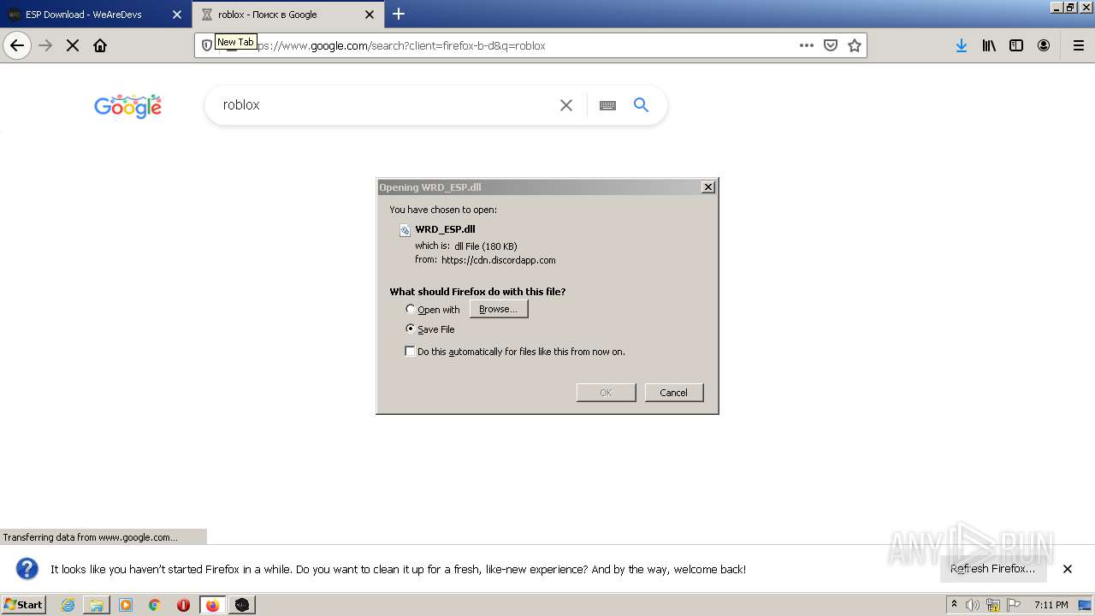The width and height of the screenshot is (1095, 616).
Task: Click Browse button in dialog
Action: tap(499, 309)
